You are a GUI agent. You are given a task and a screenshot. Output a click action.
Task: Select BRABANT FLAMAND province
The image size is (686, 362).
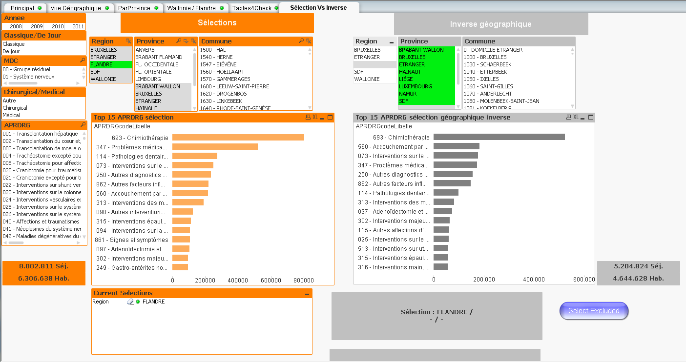(x=164, y=57)
